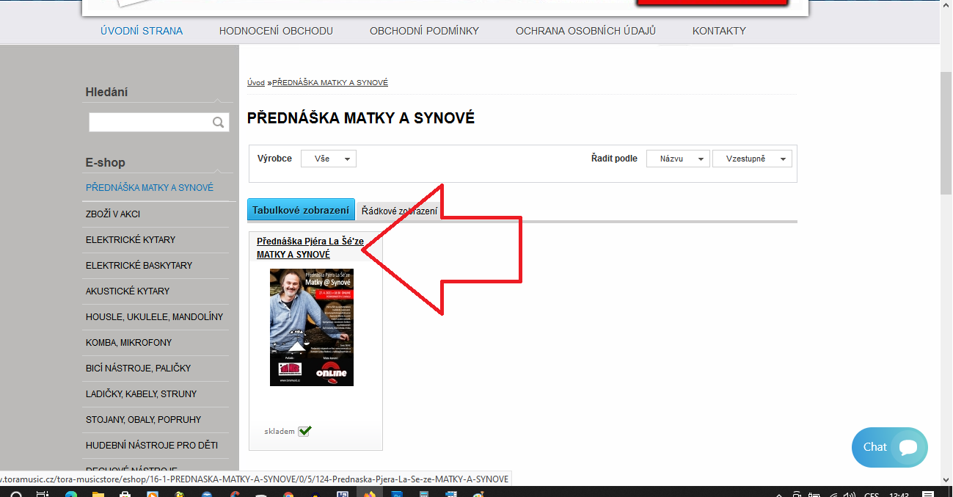Click the scrollbar up arrow
953x497 pixels.
pos(946,6)
